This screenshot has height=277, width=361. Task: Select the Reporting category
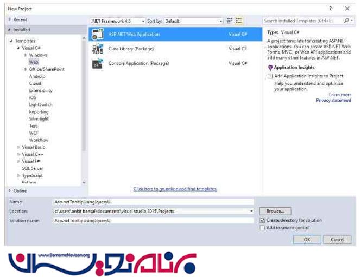pyautogui.click(x=39, y=112)
